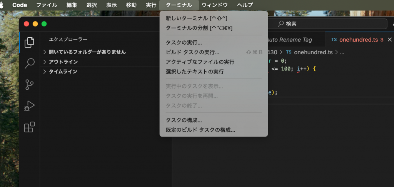Open the ヘルプ menu

[x=245, y=5]
